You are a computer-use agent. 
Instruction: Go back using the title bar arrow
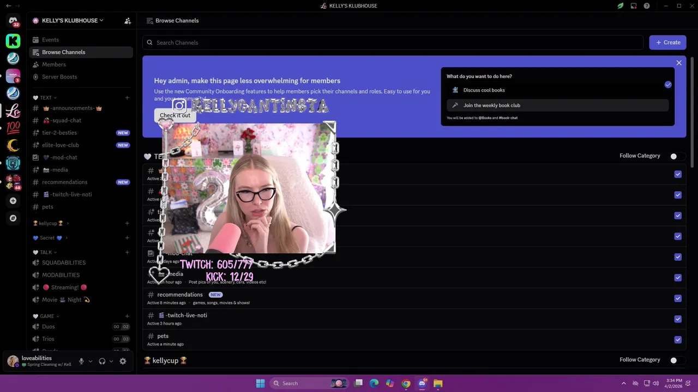[8, 6]
